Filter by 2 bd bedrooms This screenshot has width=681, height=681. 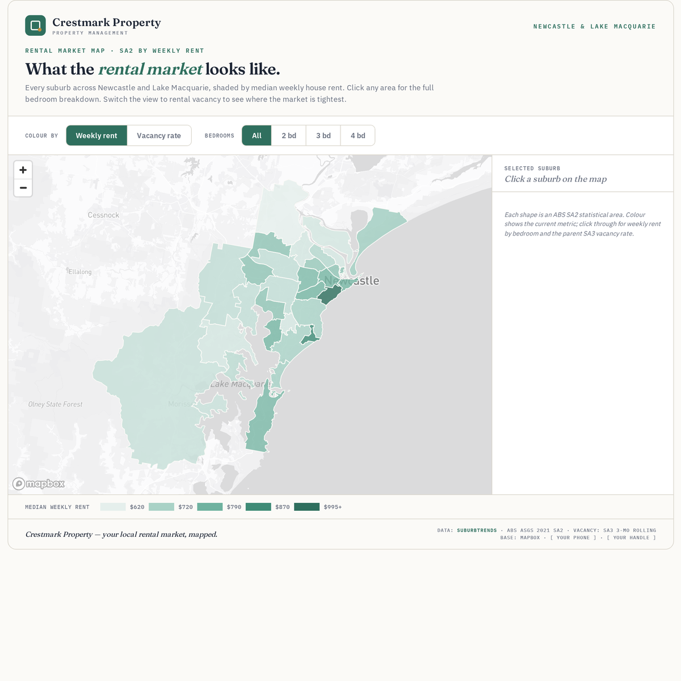(x=289, y=136)
